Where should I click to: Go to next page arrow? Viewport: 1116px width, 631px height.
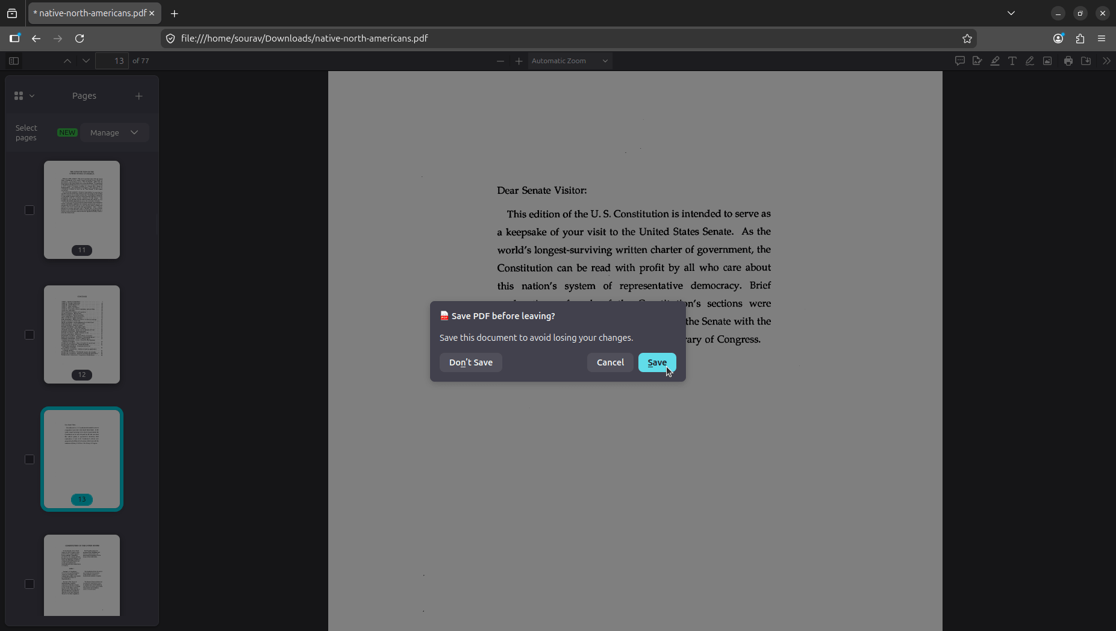pyautogui.click(x=86, y=61)
